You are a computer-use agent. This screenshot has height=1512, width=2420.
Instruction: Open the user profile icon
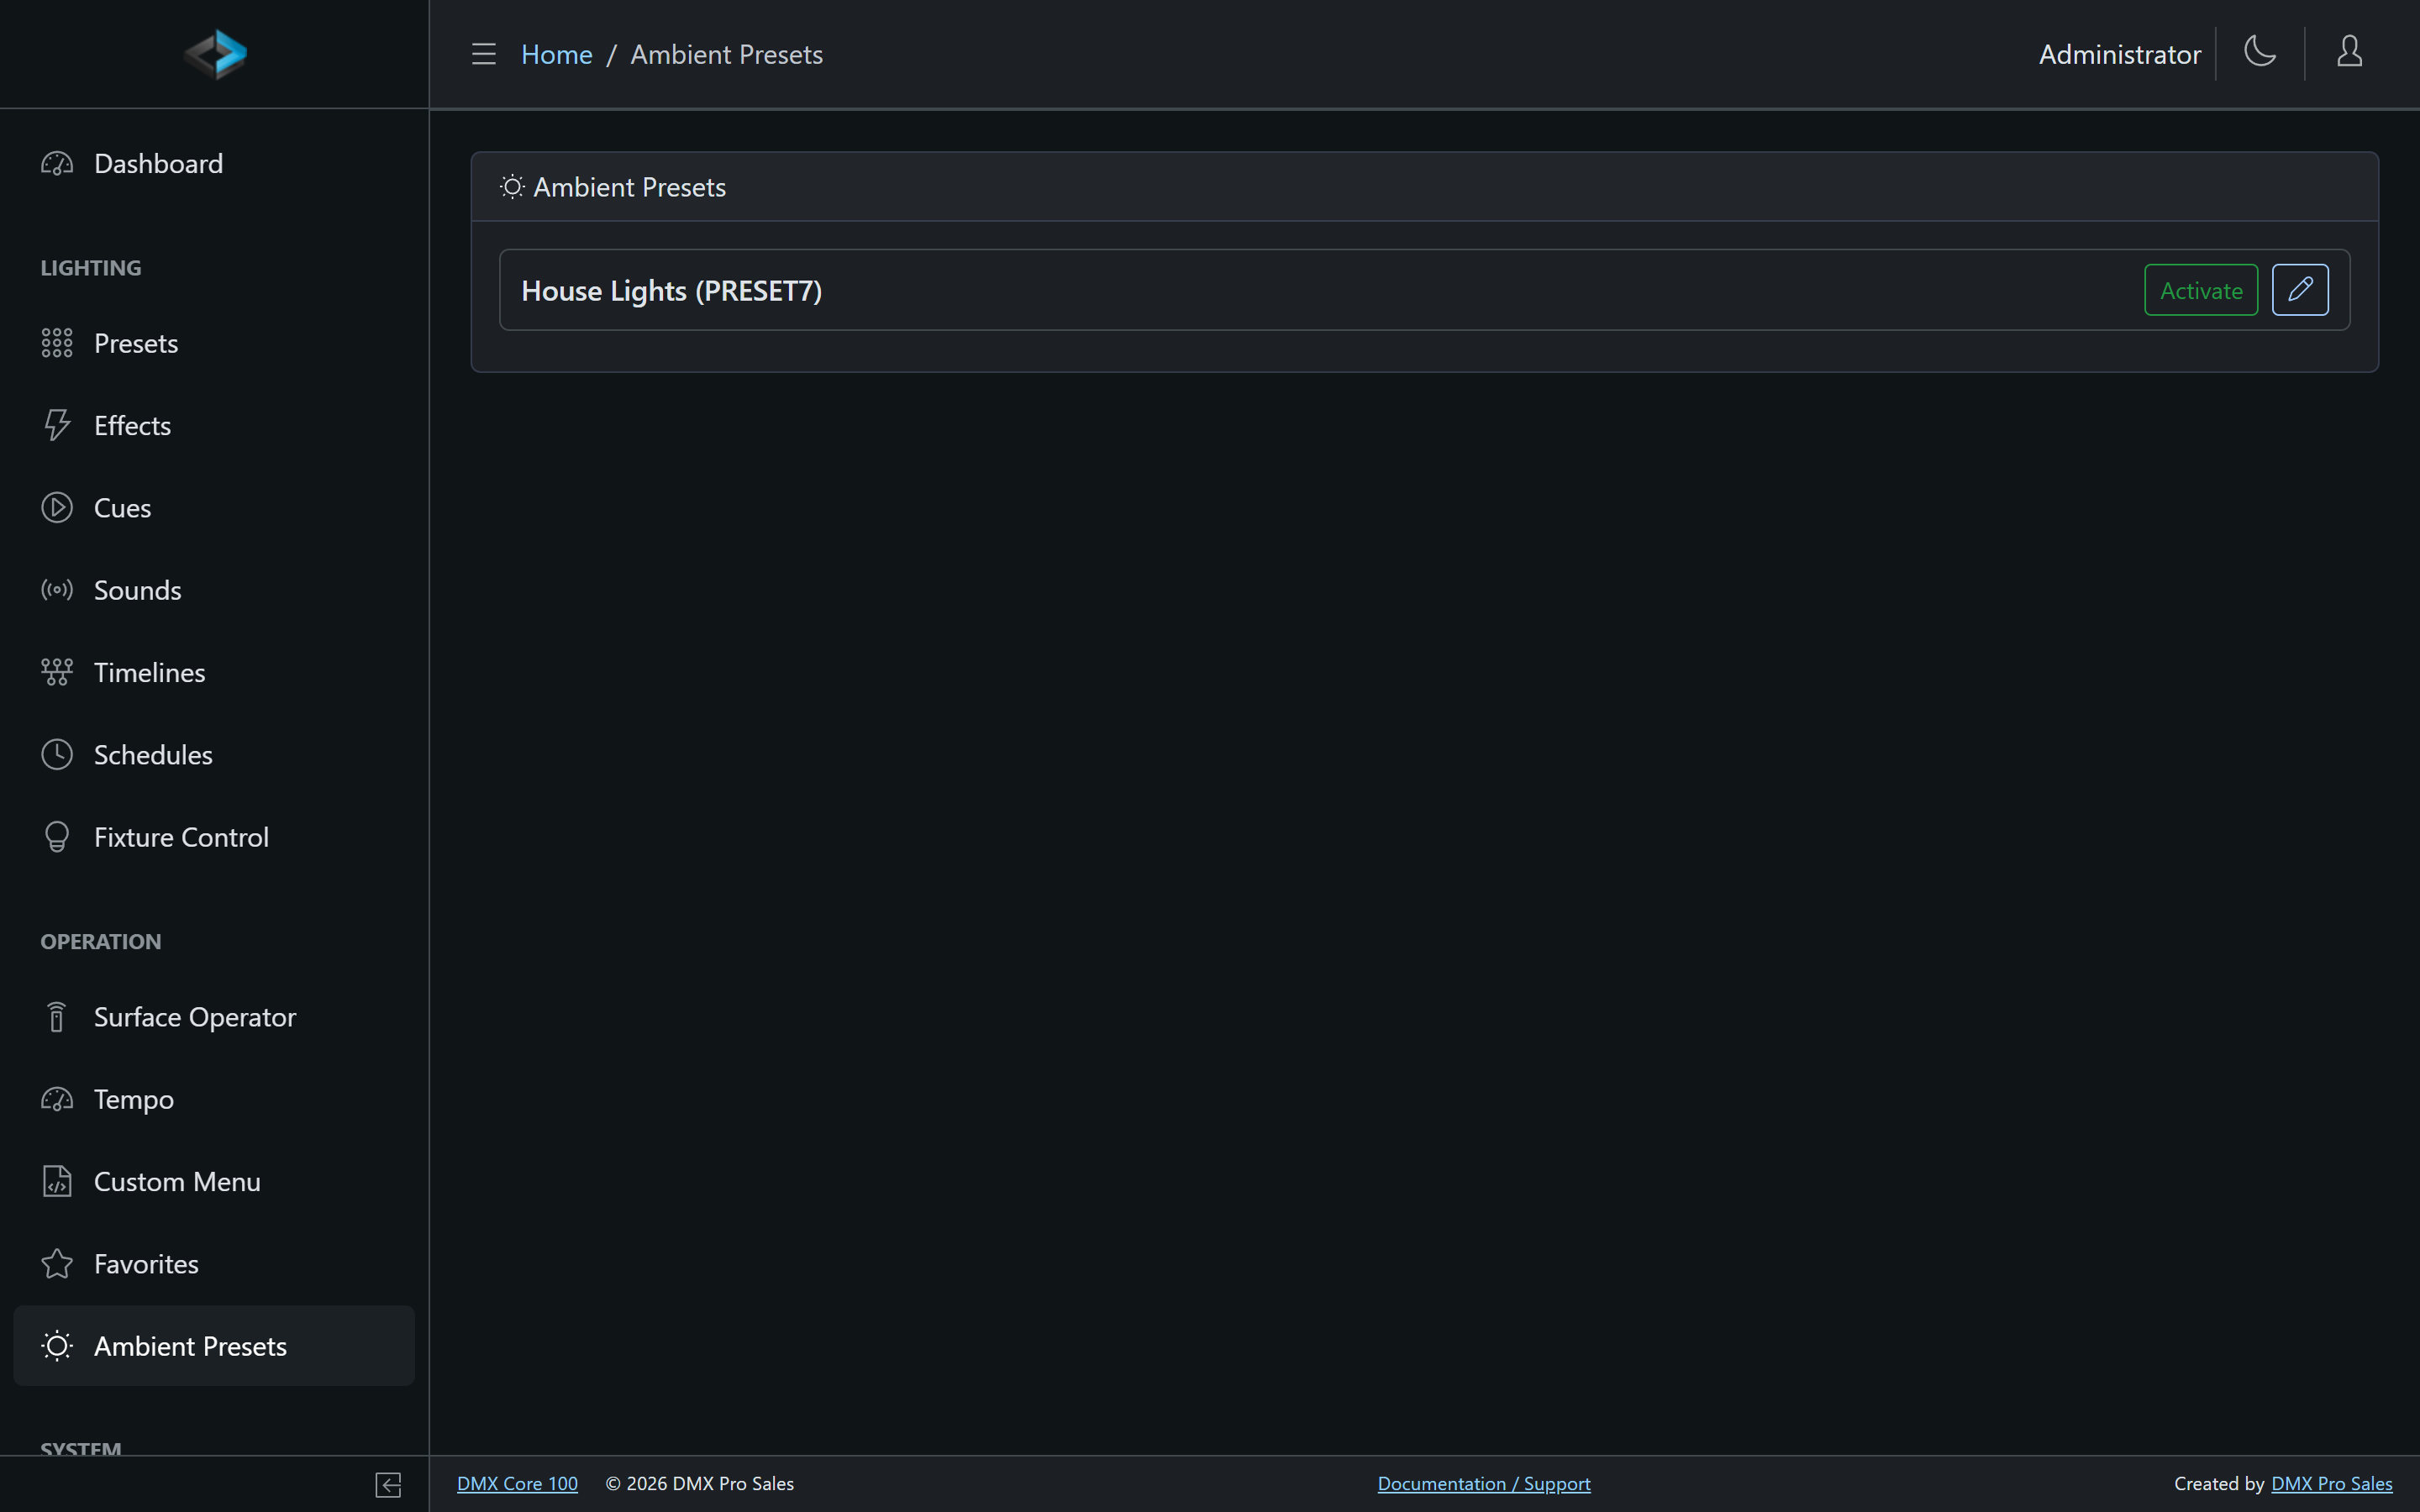tap(2349, 51)
